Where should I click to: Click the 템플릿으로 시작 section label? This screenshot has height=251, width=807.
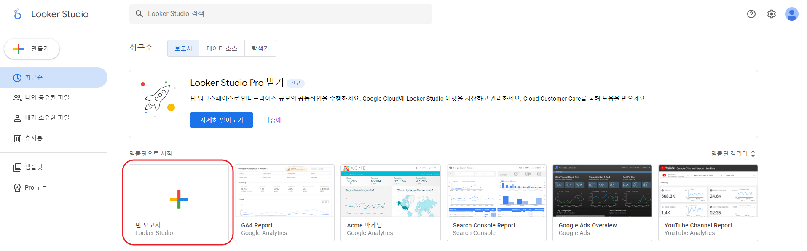pyautogui.click(x=150, y=153)
